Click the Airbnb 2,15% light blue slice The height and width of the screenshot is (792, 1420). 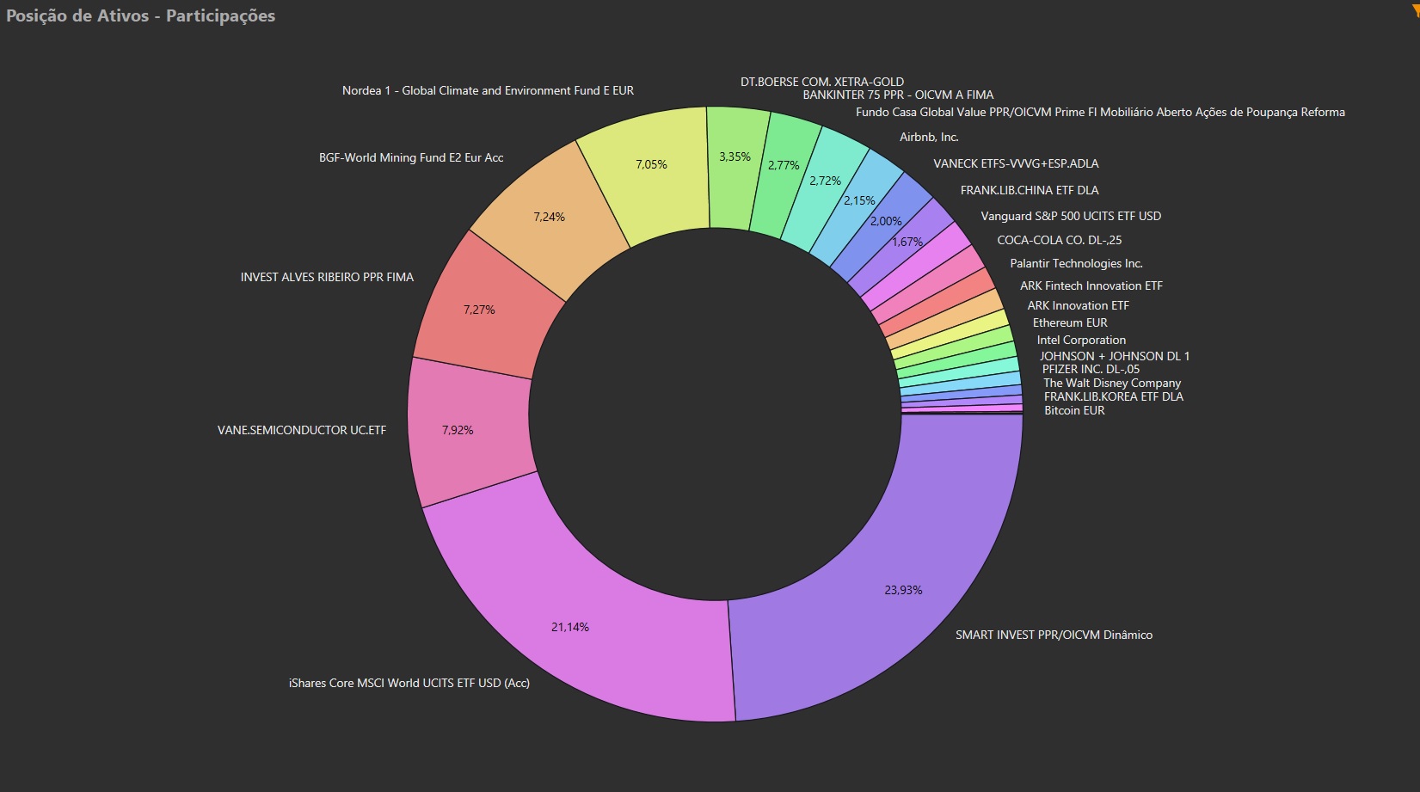pos(857,206)
